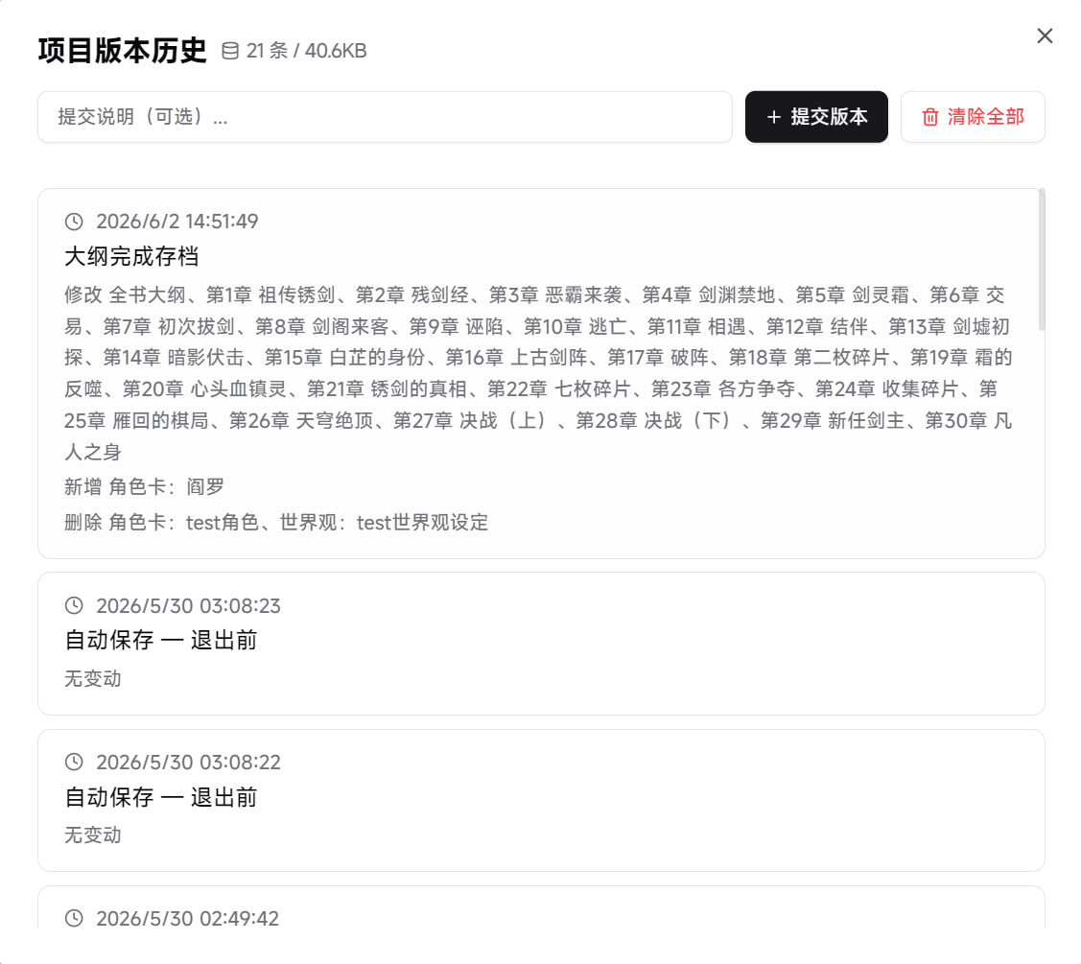Click the timestamp 2026/5/30 02:49:42
Screen dimensions: 1081x964
[188, 919]
